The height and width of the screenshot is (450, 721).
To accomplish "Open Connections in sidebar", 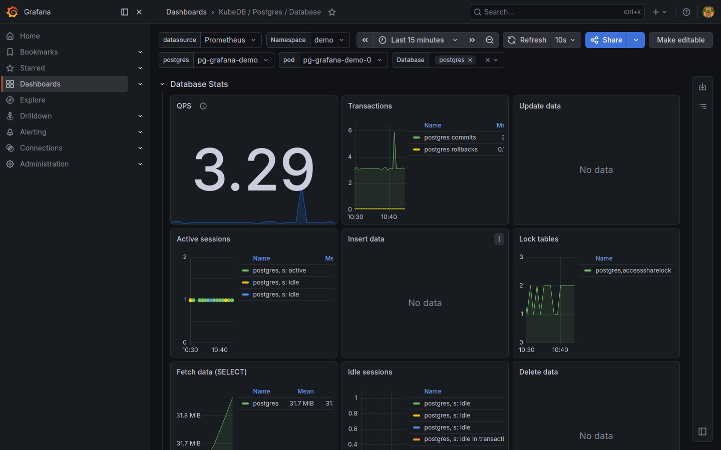I will pyautogui.click(x=41, y=148).
